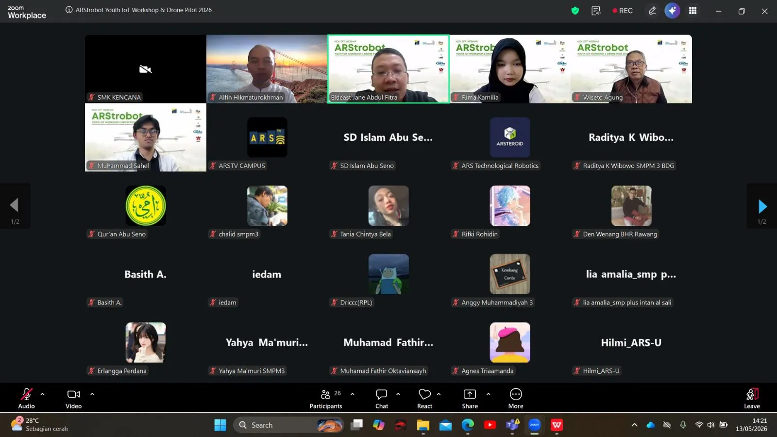The width and height of the screenshot is (777, 437).
Task: Select the SMK KENCANA video tile
Action: click(x=146, y=69)
